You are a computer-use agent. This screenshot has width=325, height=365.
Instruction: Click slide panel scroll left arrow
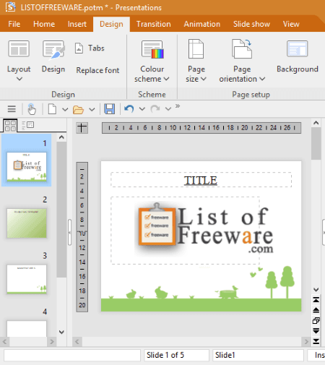coord(5,342)
